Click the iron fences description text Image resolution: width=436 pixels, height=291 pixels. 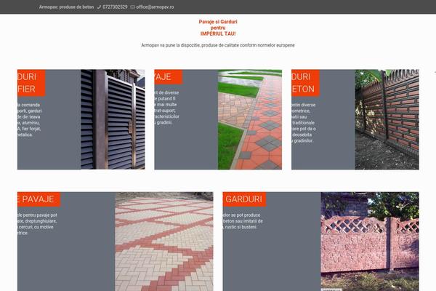click(29, 120)
